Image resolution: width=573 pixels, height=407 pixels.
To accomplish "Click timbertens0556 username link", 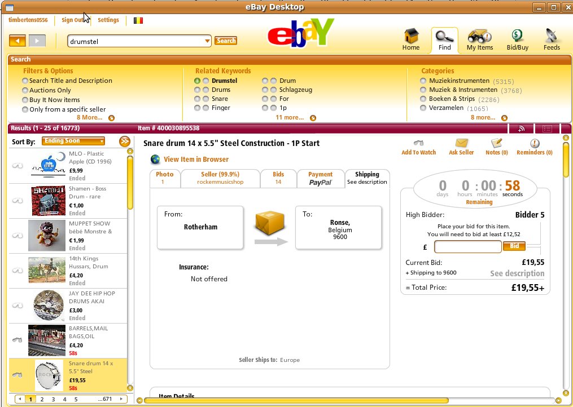I will 28,20.
